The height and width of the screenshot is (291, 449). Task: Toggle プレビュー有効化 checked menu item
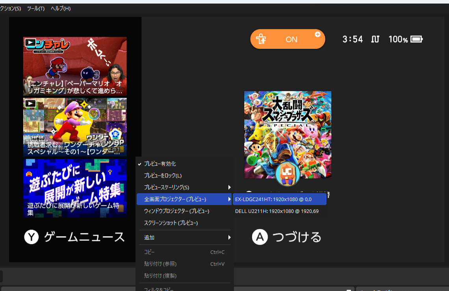coord(184,164)
